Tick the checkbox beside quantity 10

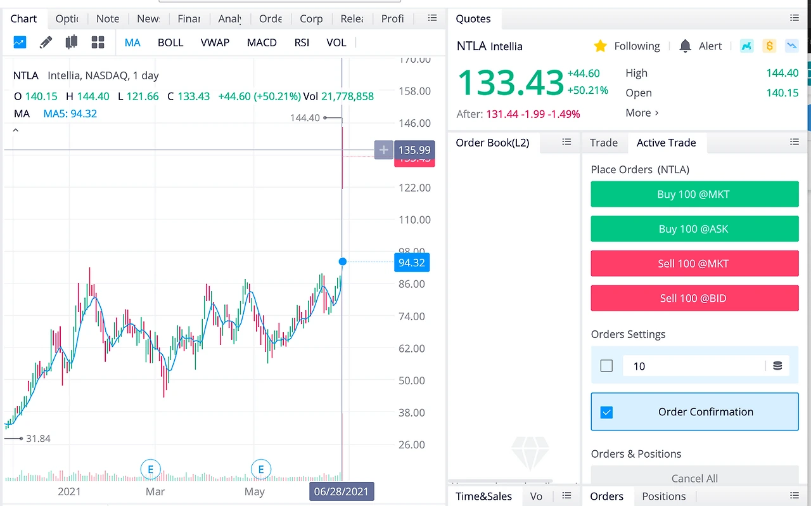[x=606, y=366]
